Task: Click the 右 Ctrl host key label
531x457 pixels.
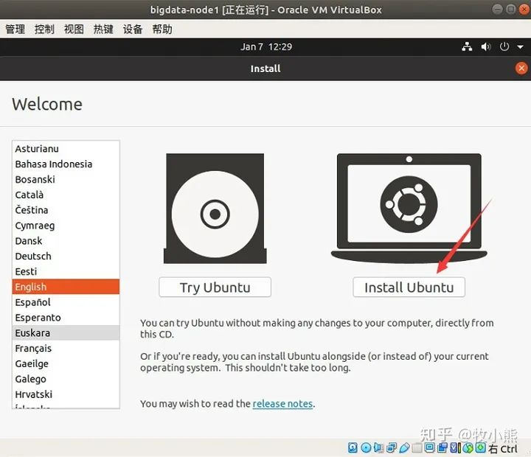Action: click(503, 448)
